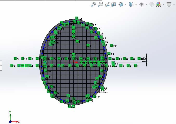Select relation icon labeled 5 at far left
The width and height of the screenshot is (176, 124).
[12, 66]
